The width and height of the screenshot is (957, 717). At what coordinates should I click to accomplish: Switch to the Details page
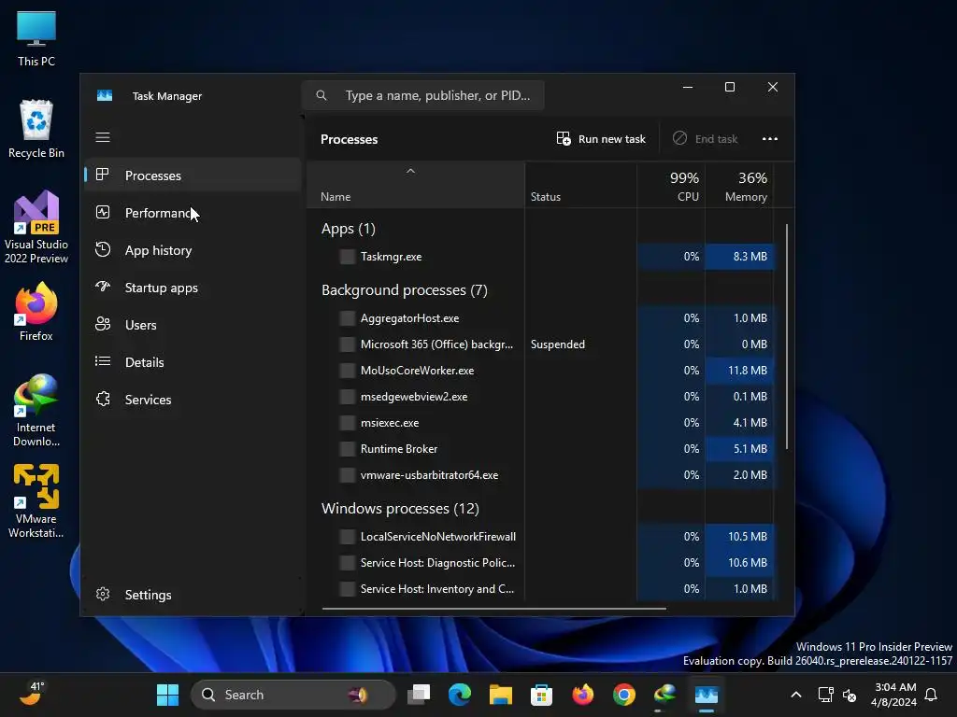(x=193, y=362)
